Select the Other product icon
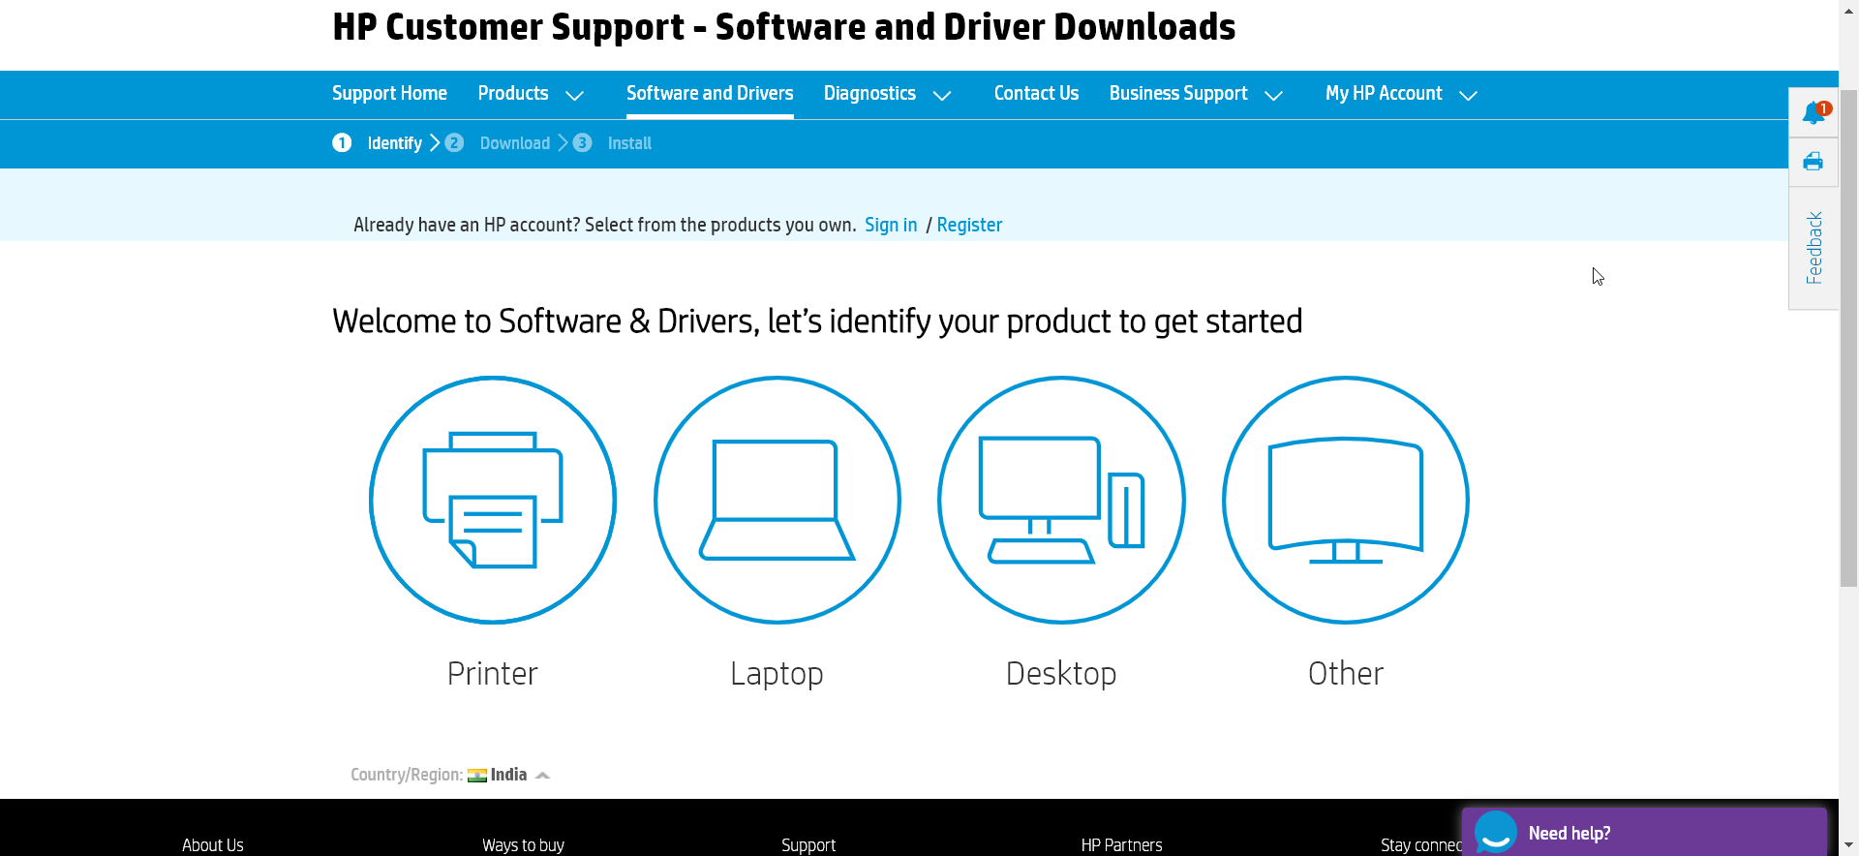The width and height of the screenshot is (1859, 856). pyautogui.click(x=1346, y=500)
